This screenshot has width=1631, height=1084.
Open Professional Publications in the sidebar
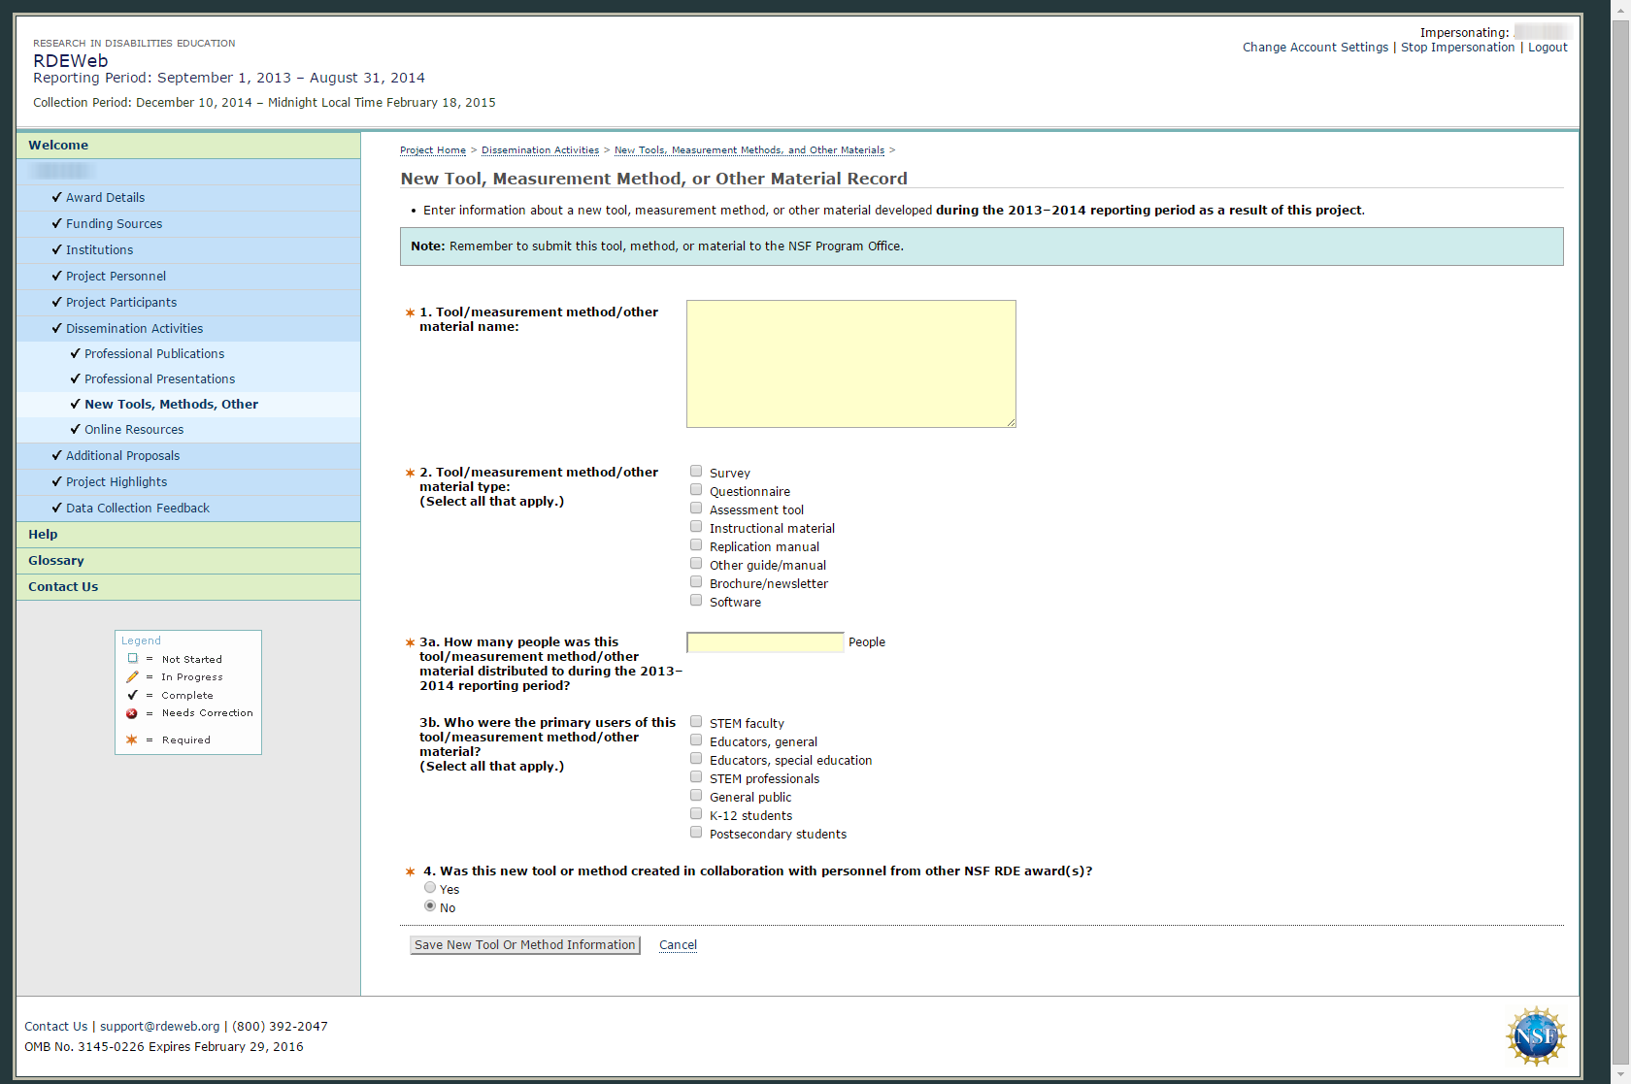point(153,354)
